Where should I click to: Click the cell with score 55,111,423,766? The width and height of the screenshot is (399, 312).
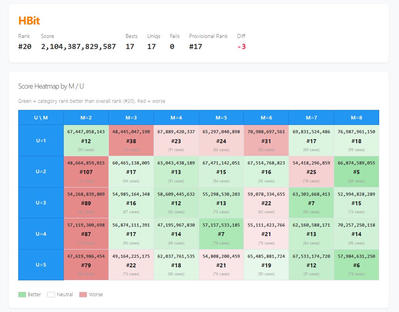[x=266, y=234]
